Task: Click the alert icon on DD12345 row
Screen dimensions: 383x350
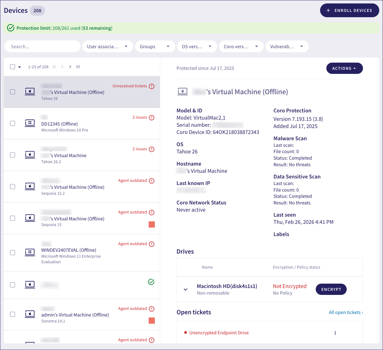Action: (x=152, y=118)
